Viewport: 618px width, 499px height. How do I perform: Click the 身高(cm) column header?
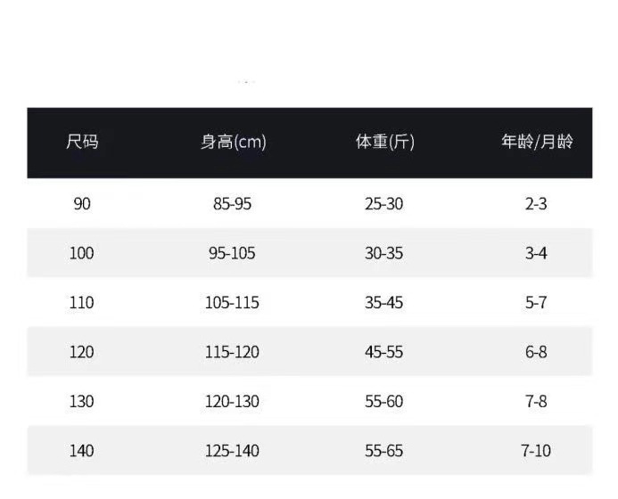tap(233, 142)
